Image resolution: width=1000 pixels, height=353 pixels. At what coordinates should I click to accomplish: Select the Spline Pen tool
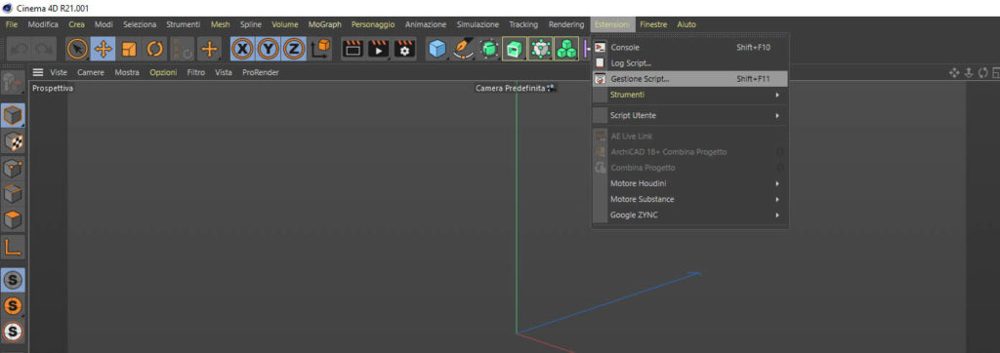pyautogui.click(x=463, y=49)
